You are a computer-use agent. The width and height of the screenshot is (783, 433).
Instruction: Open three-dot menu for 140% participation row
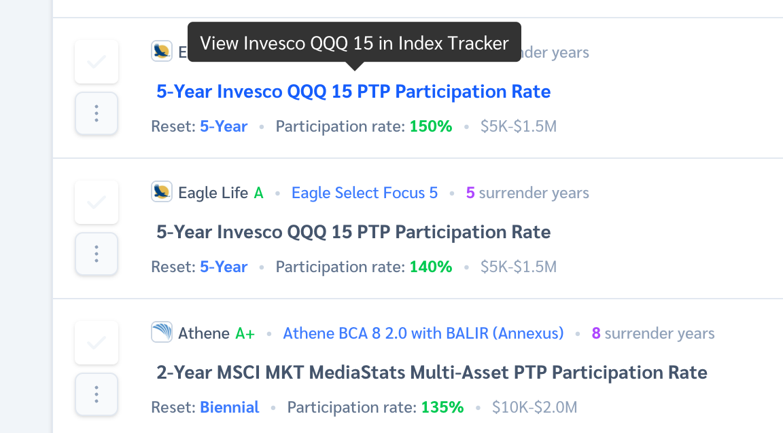coord(97,254)
